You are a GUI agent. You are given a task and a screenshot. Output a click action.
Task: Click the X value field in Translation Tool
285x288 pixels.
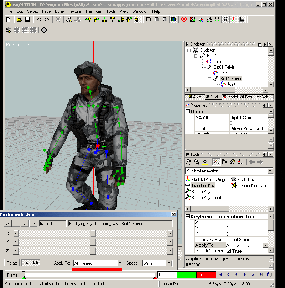(247, 223)
